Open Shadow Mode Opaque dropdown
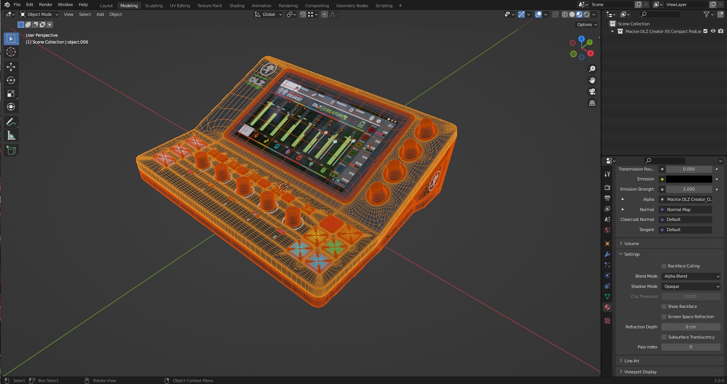This screenshot has height=384, width=727. click(x=691, y=286)
